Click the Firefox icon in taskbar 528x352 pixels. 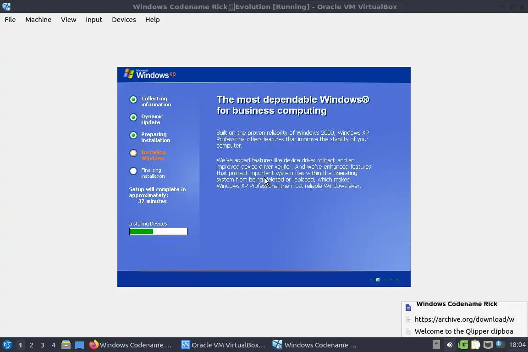tap(93, 345)
